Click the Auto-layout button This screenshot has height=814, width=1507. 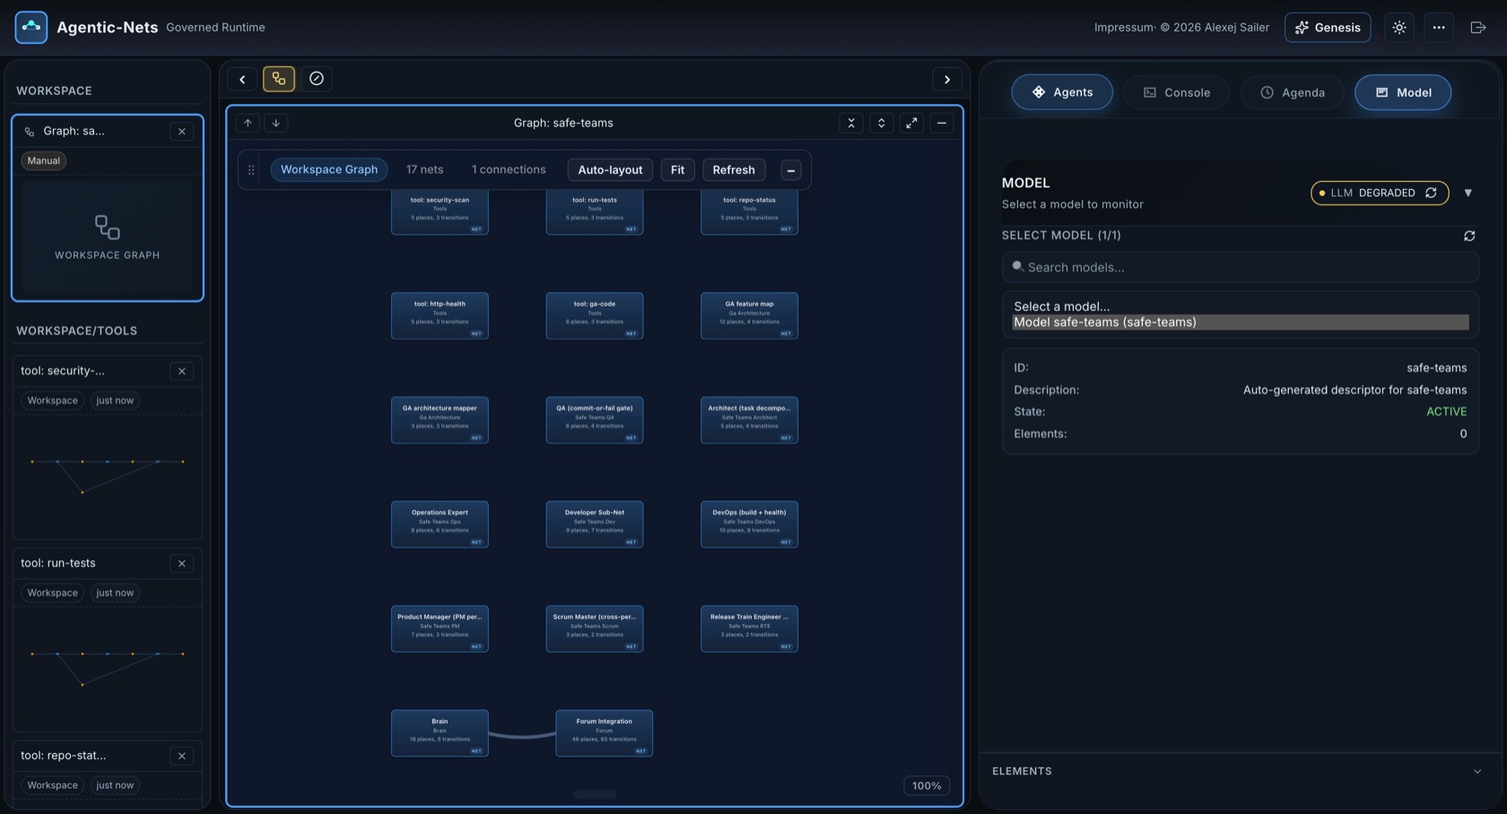click(610, 169)
